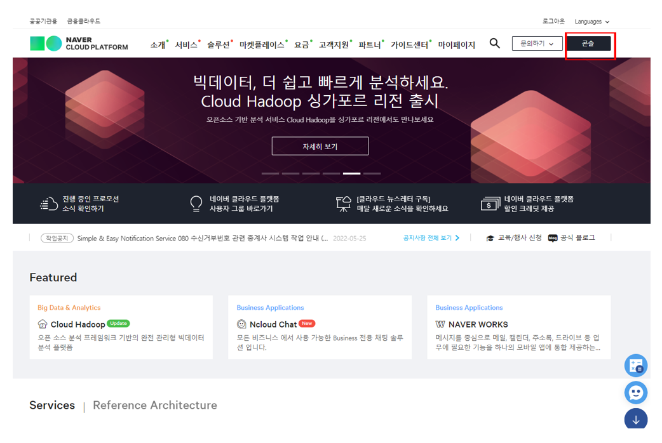Viewport: 662px width, 443px height.
Task: Open the Simple & Easy Notification notice
Action: pyautogui.click(x=203, y=239)
